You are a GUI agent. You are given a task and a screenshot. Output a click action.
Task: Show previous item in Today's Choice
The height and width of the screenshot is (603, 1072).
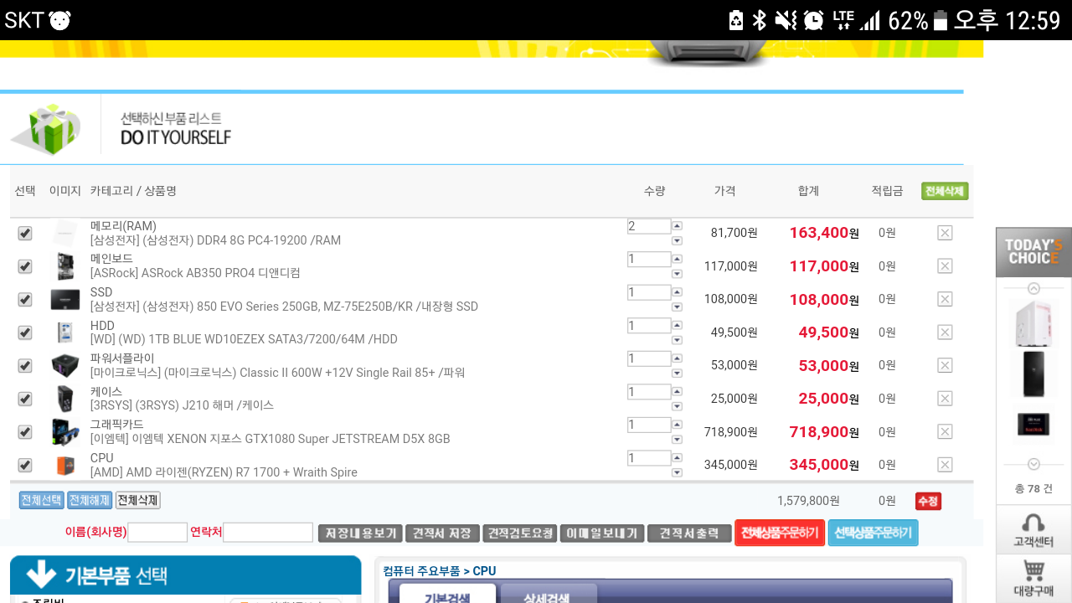coord(1033,289)
